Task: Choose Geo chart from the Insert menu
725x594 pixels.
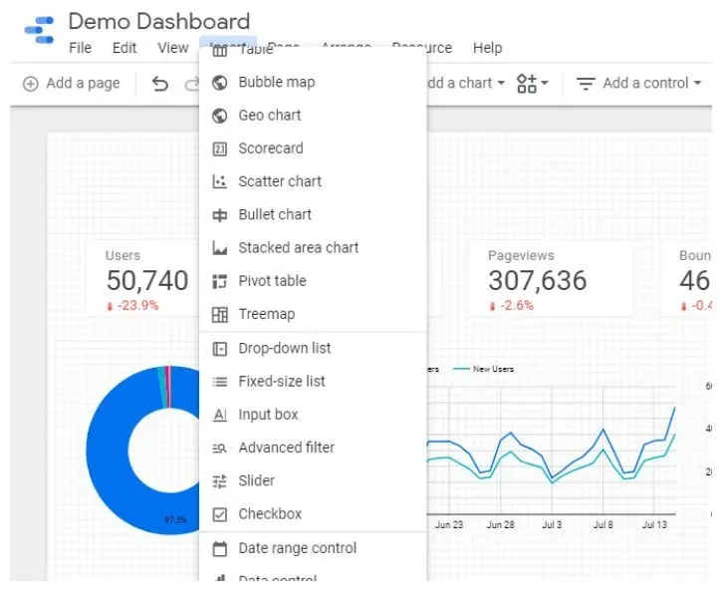Action: 313,116
